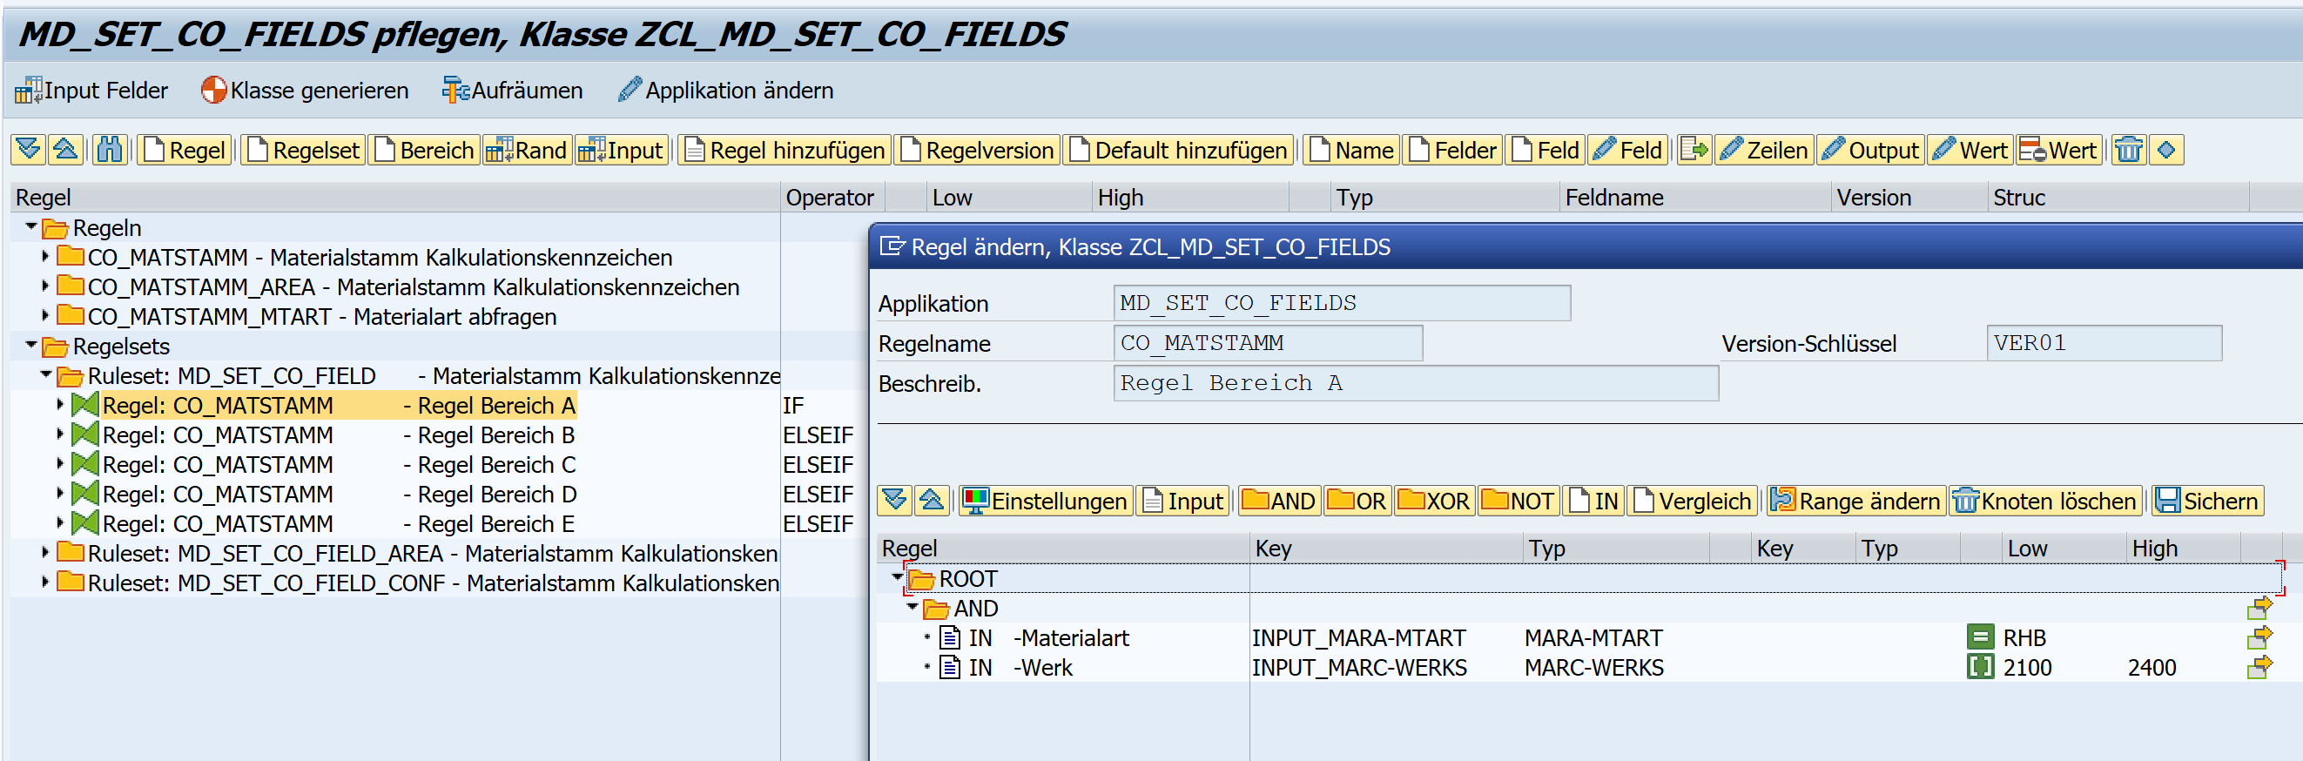The width and height of the screenshot is (2303, 761).
Task: Click Applikation ändern in the application toolbar
Action: 726,91
